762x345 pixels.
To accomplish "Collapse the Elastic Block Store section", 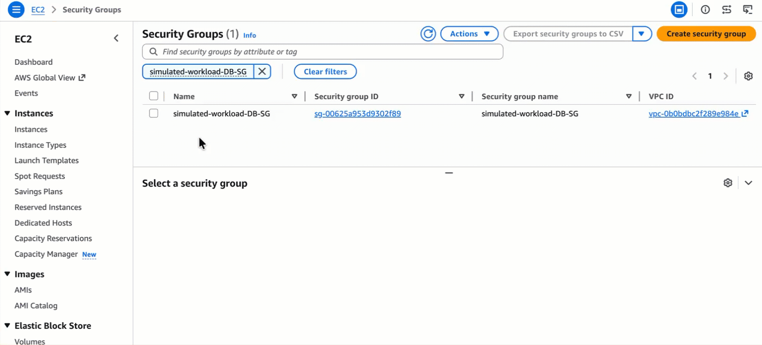I will (x=7, y=326).
